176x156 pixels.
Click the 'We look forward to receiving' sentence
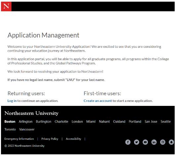pyautogui.click(x=55, y=71)
